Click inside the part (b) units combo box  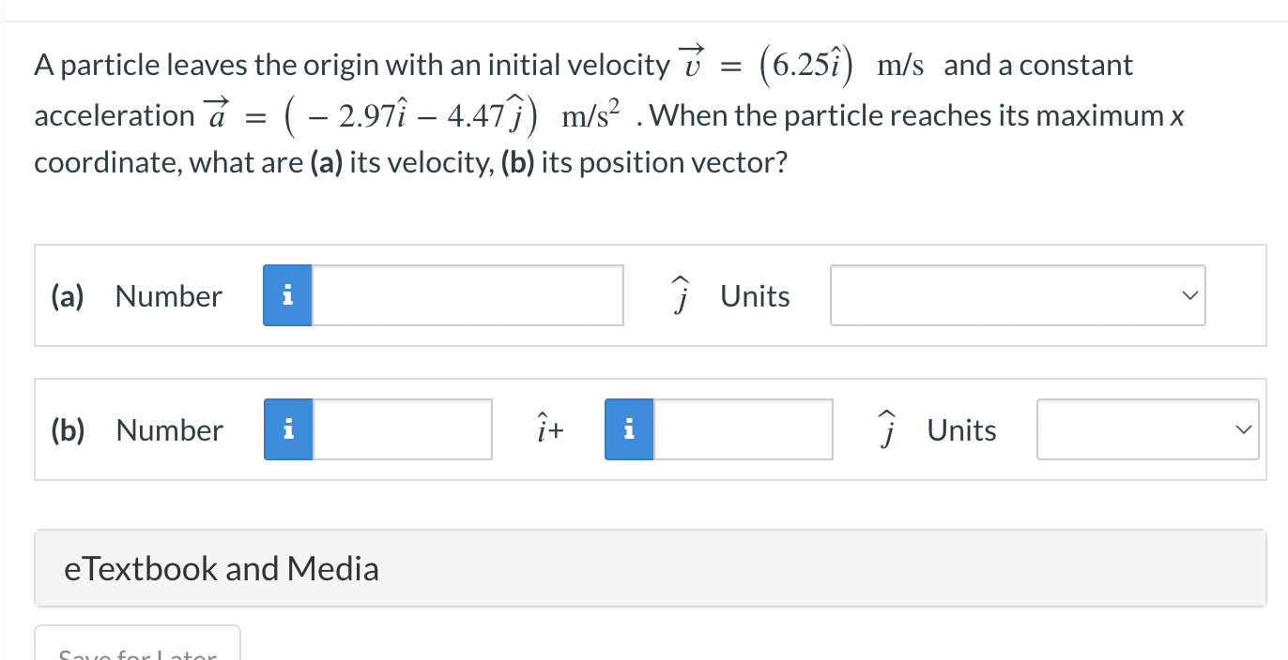click(1147, 429)
